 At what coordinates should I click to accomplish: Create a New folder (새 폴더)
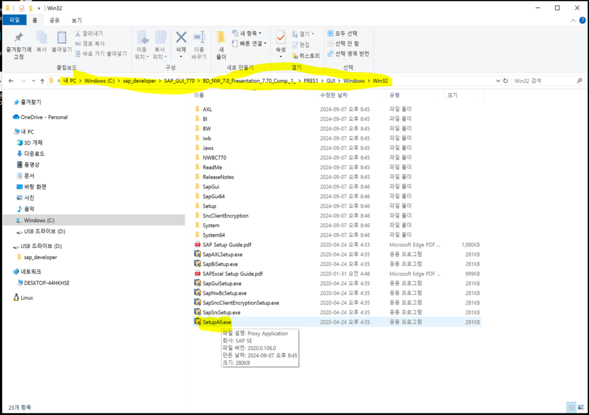221,45
